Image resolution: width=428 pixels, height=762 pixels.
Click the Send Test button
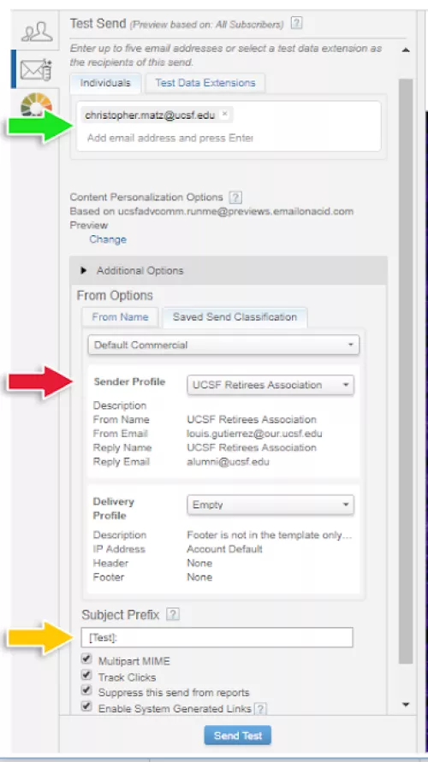click(238, 735)
